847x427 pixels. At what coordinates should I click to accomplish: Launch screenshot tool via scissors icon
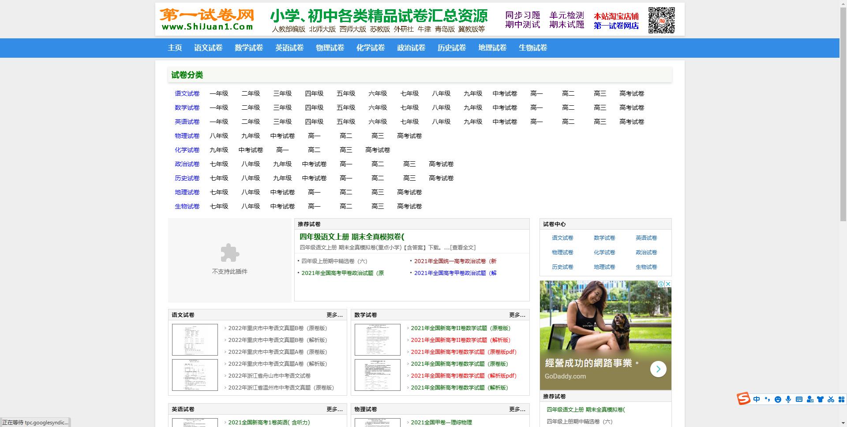pyautogui.click(x=831, y=399)
